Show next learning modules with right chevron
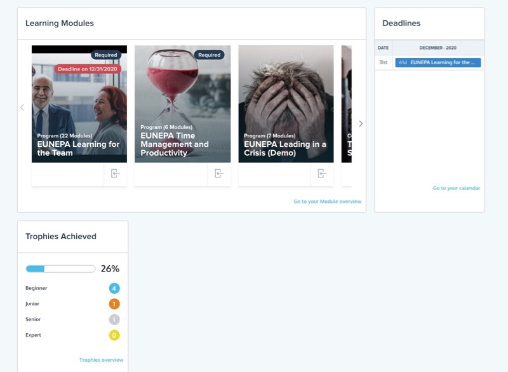 pyautogui.click(x=361, y=123)
